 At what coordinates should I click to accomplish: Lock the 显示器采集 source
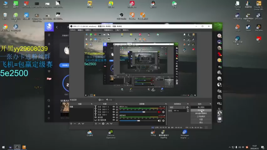(x=117, y=120)
